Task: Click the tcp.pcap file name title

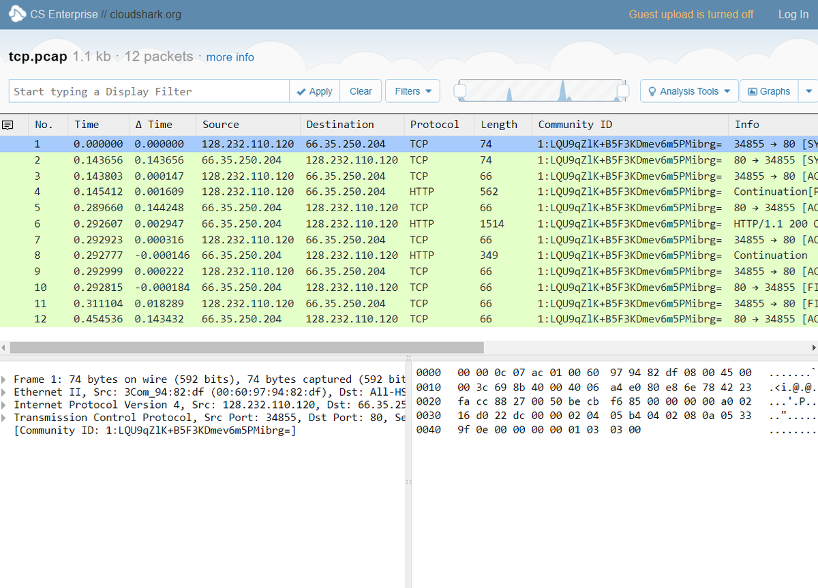Action: pyautogui.click(x=38, y=57)
